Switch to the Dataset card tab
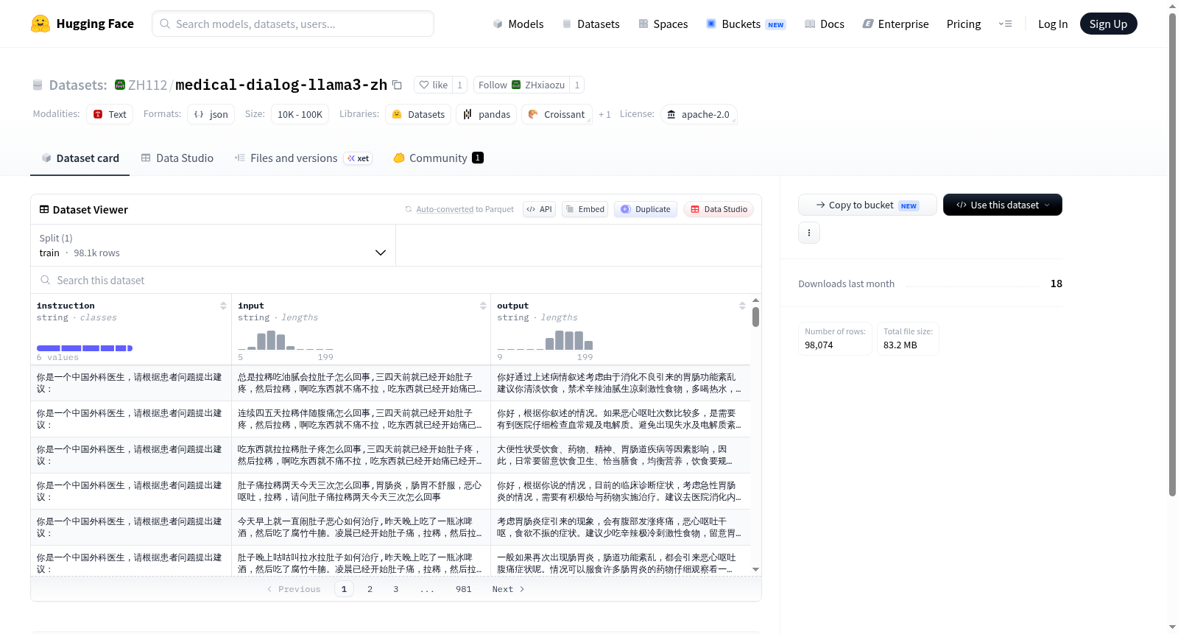1178x634 pixels. 80,158
